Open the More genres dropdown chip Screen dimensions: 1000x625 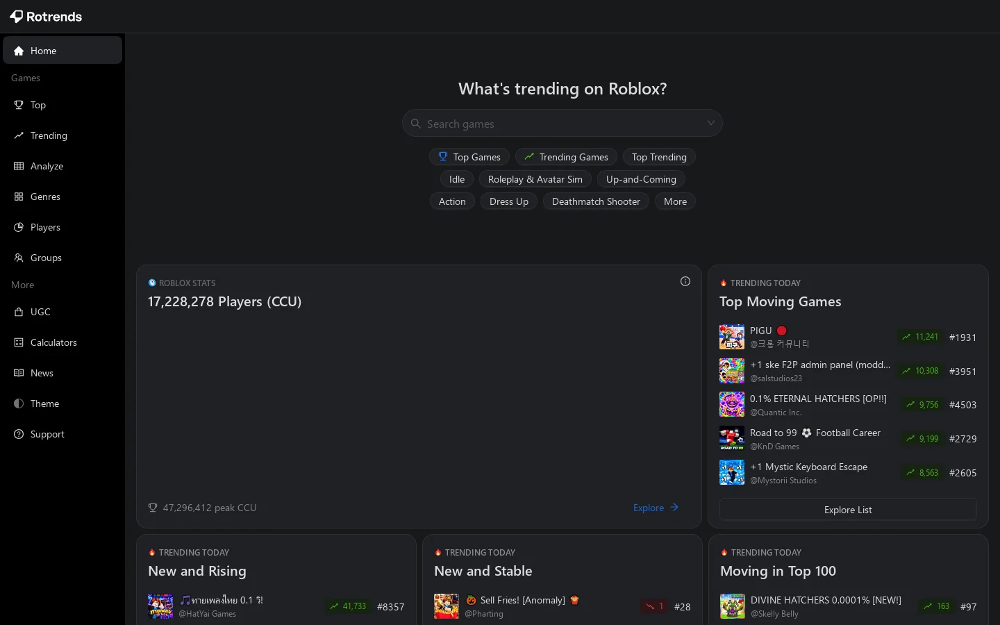click(x=675, y=201)
